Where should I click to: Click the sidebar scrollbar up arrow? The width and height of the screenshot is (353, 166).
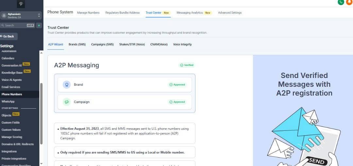coord(41,53)
